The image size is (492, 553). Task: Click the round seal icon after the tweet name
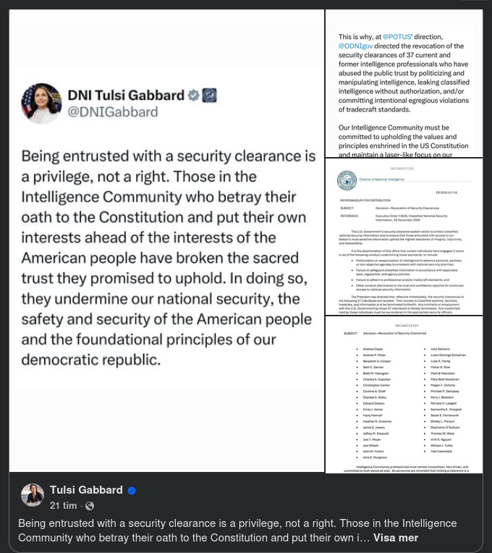209,95
